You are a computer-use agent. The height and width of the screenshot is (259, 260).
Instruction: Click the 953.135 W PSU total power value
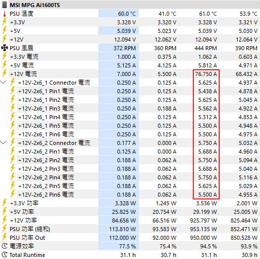coord(204,229)
